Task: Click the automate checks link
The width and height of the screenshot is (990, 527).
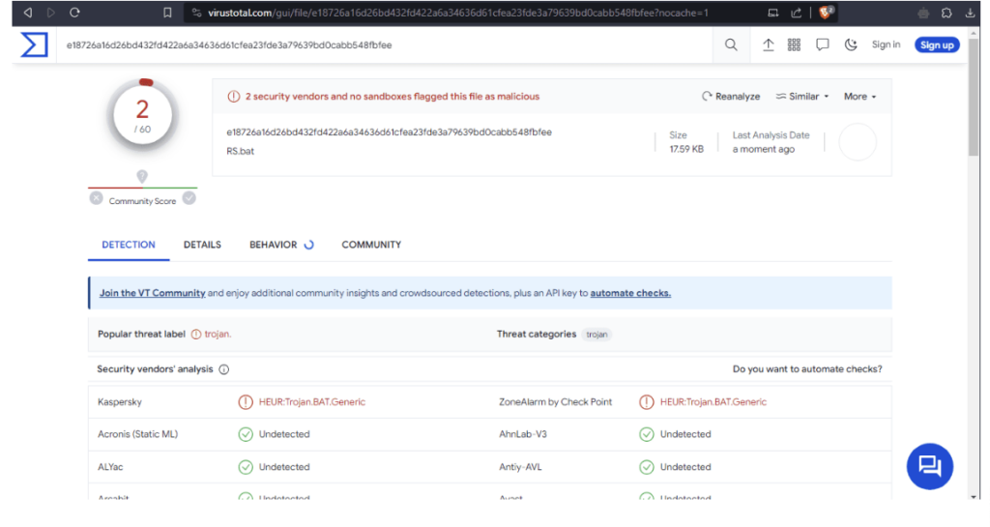Action: (630, 293)
